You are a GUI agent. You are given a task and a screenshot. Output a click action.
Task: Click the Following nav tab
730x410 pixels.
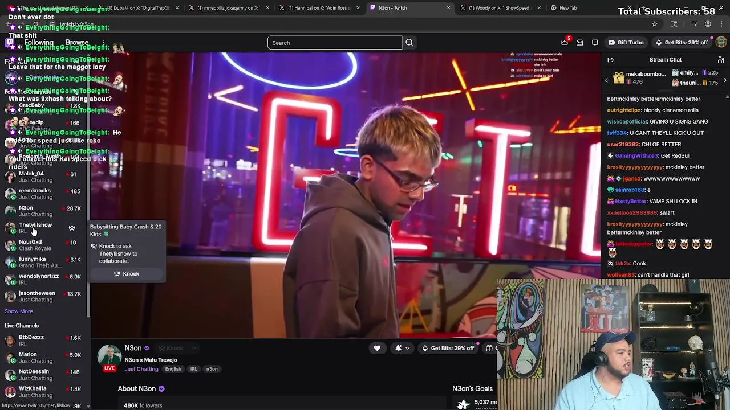[39, 43]
